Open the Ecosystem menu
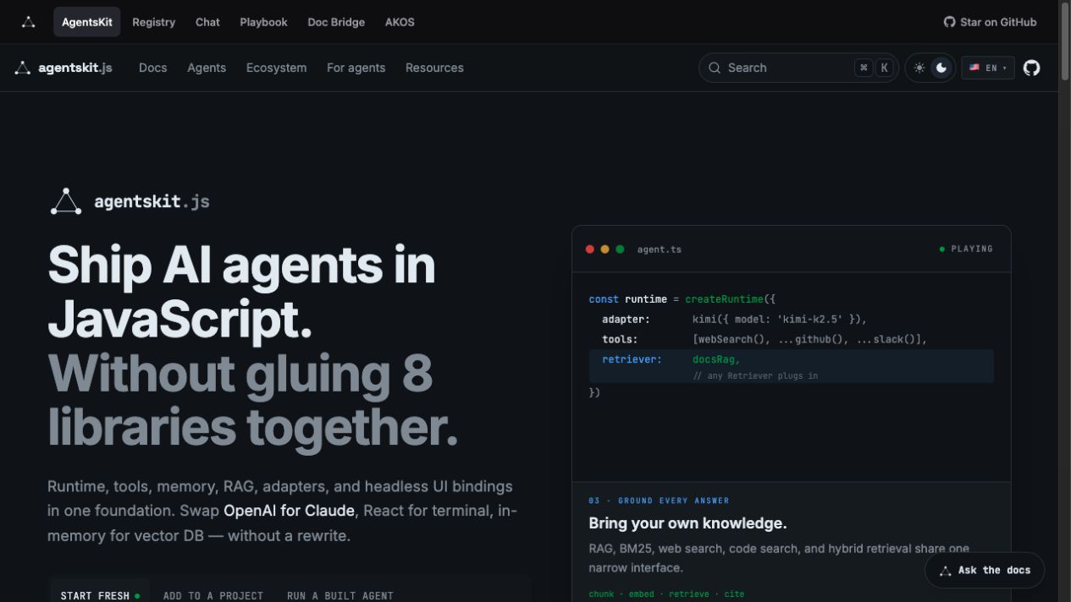The width and height of the screenshot is (1071, 602). click(x=276, y=68)
